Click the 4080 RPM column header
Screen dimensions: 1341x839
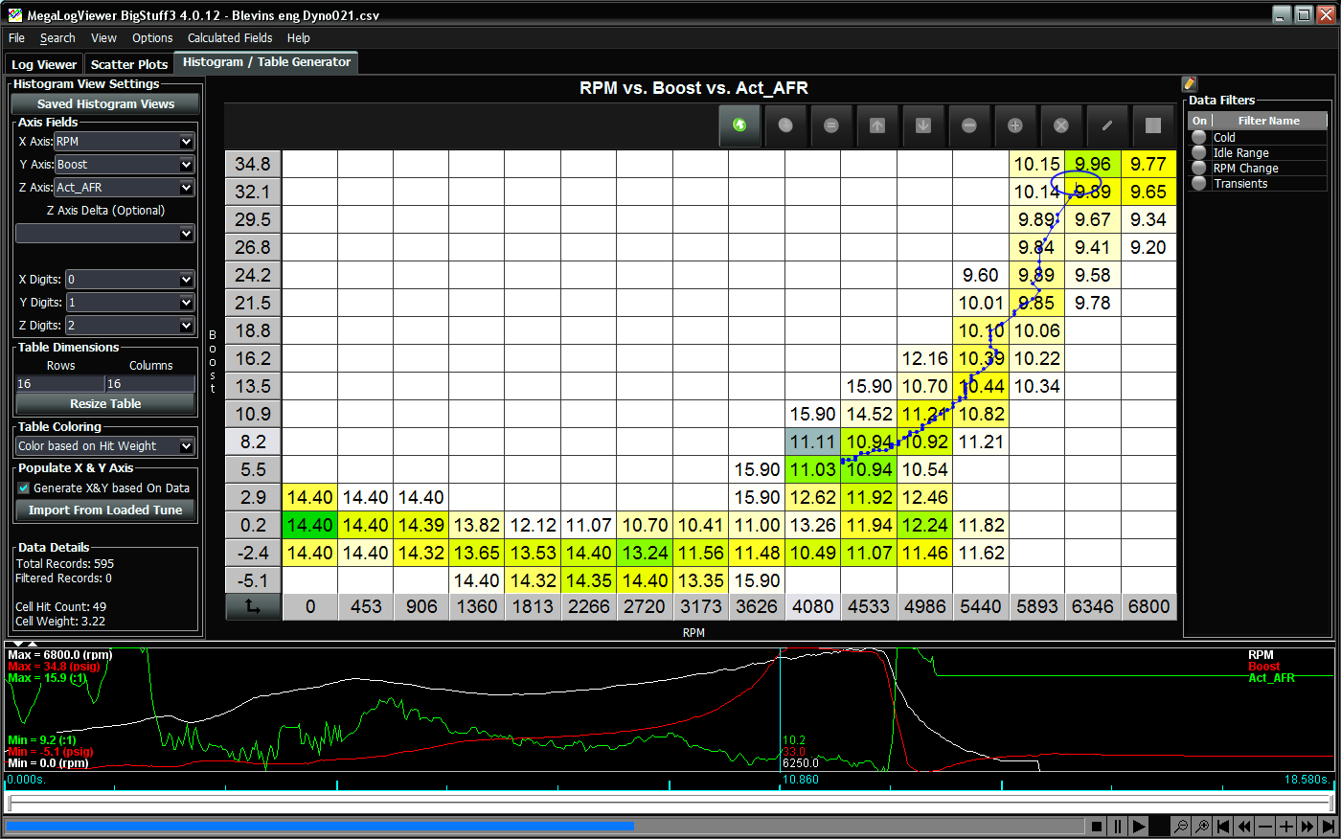pyautogui.click(x=813, y=606)
